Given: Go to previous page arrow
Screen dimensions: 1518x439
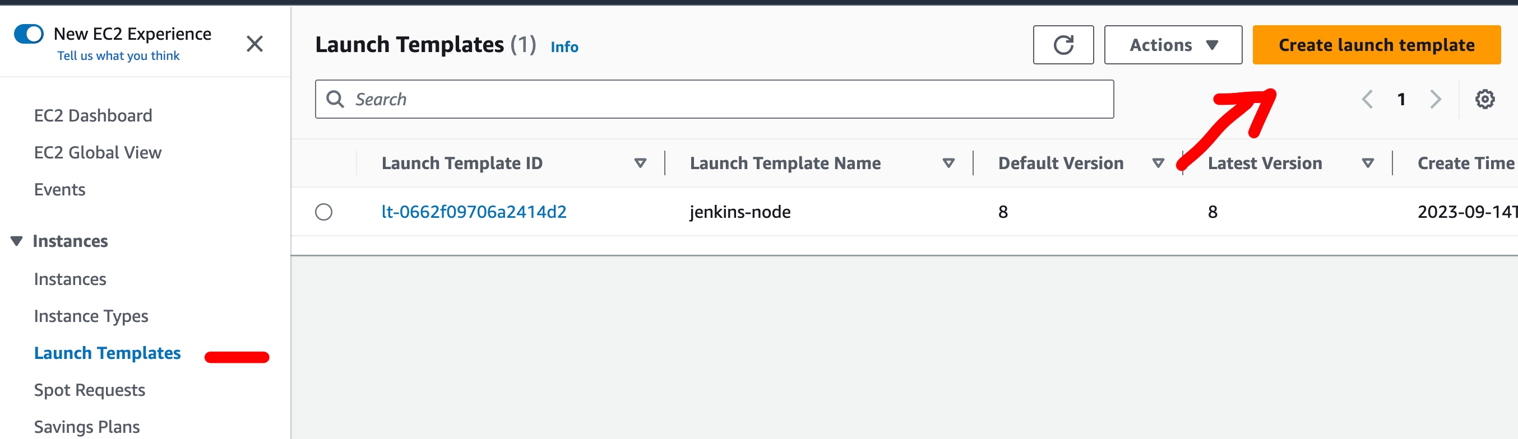Looking at the screenshot, I should (x=1367, y=100).
